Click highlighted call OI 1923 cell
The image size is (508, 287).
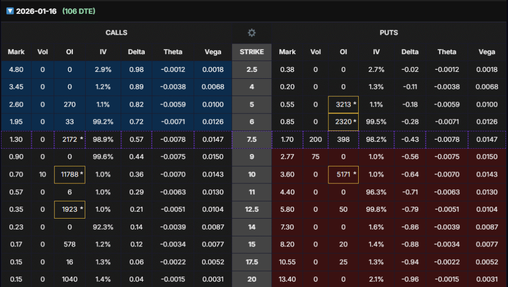pyautogui.click(x=69, y=209)
